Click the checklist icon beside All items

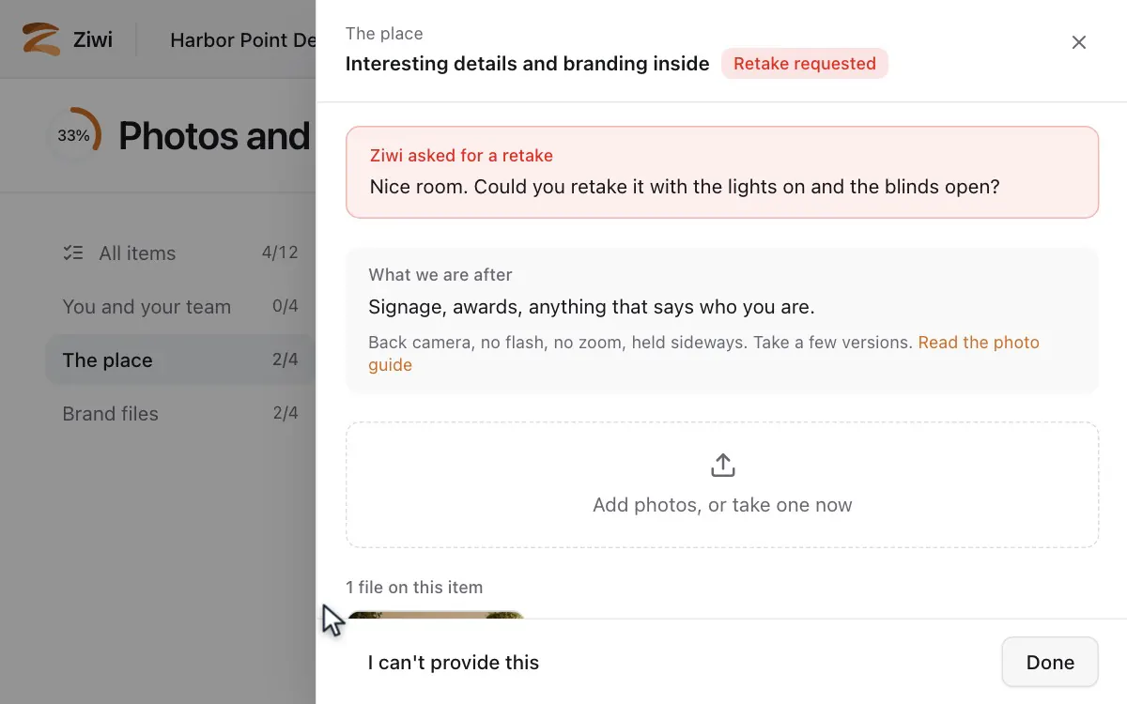[73, 253]
